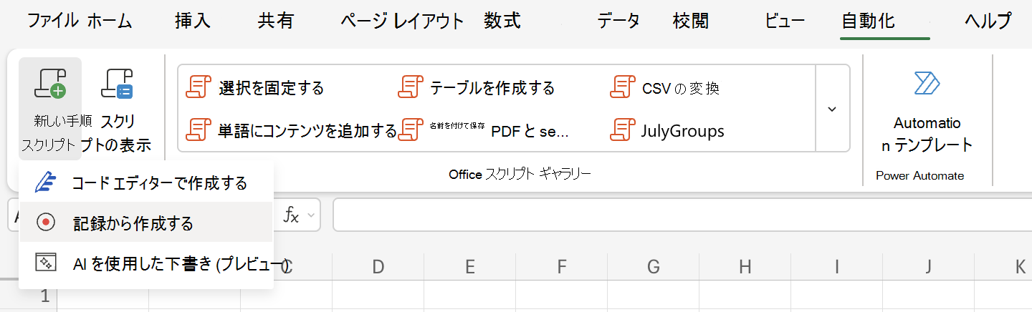
Task: Select the 自動化 tab
Action: pyautogui.click(x=868, y=21)
